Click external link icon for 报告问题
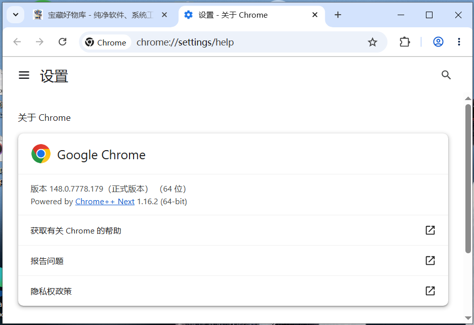 [430, 260]
